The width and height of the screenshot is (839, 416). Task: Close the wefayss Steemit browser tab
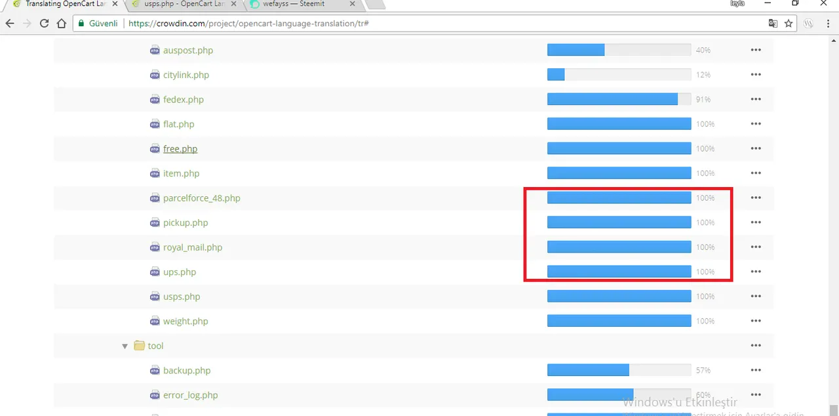tap(353, 4)
